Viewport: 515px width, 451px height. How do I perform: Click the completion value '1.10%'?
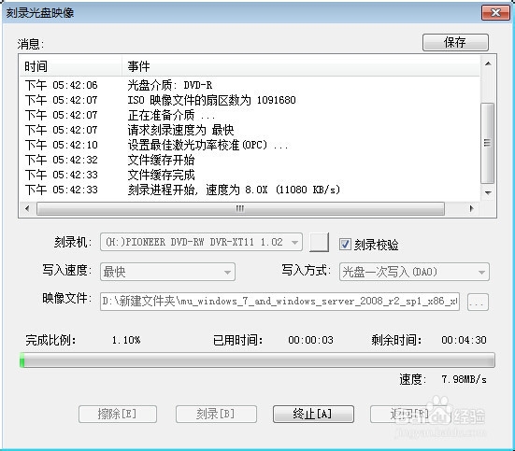(x=126, y=340)
